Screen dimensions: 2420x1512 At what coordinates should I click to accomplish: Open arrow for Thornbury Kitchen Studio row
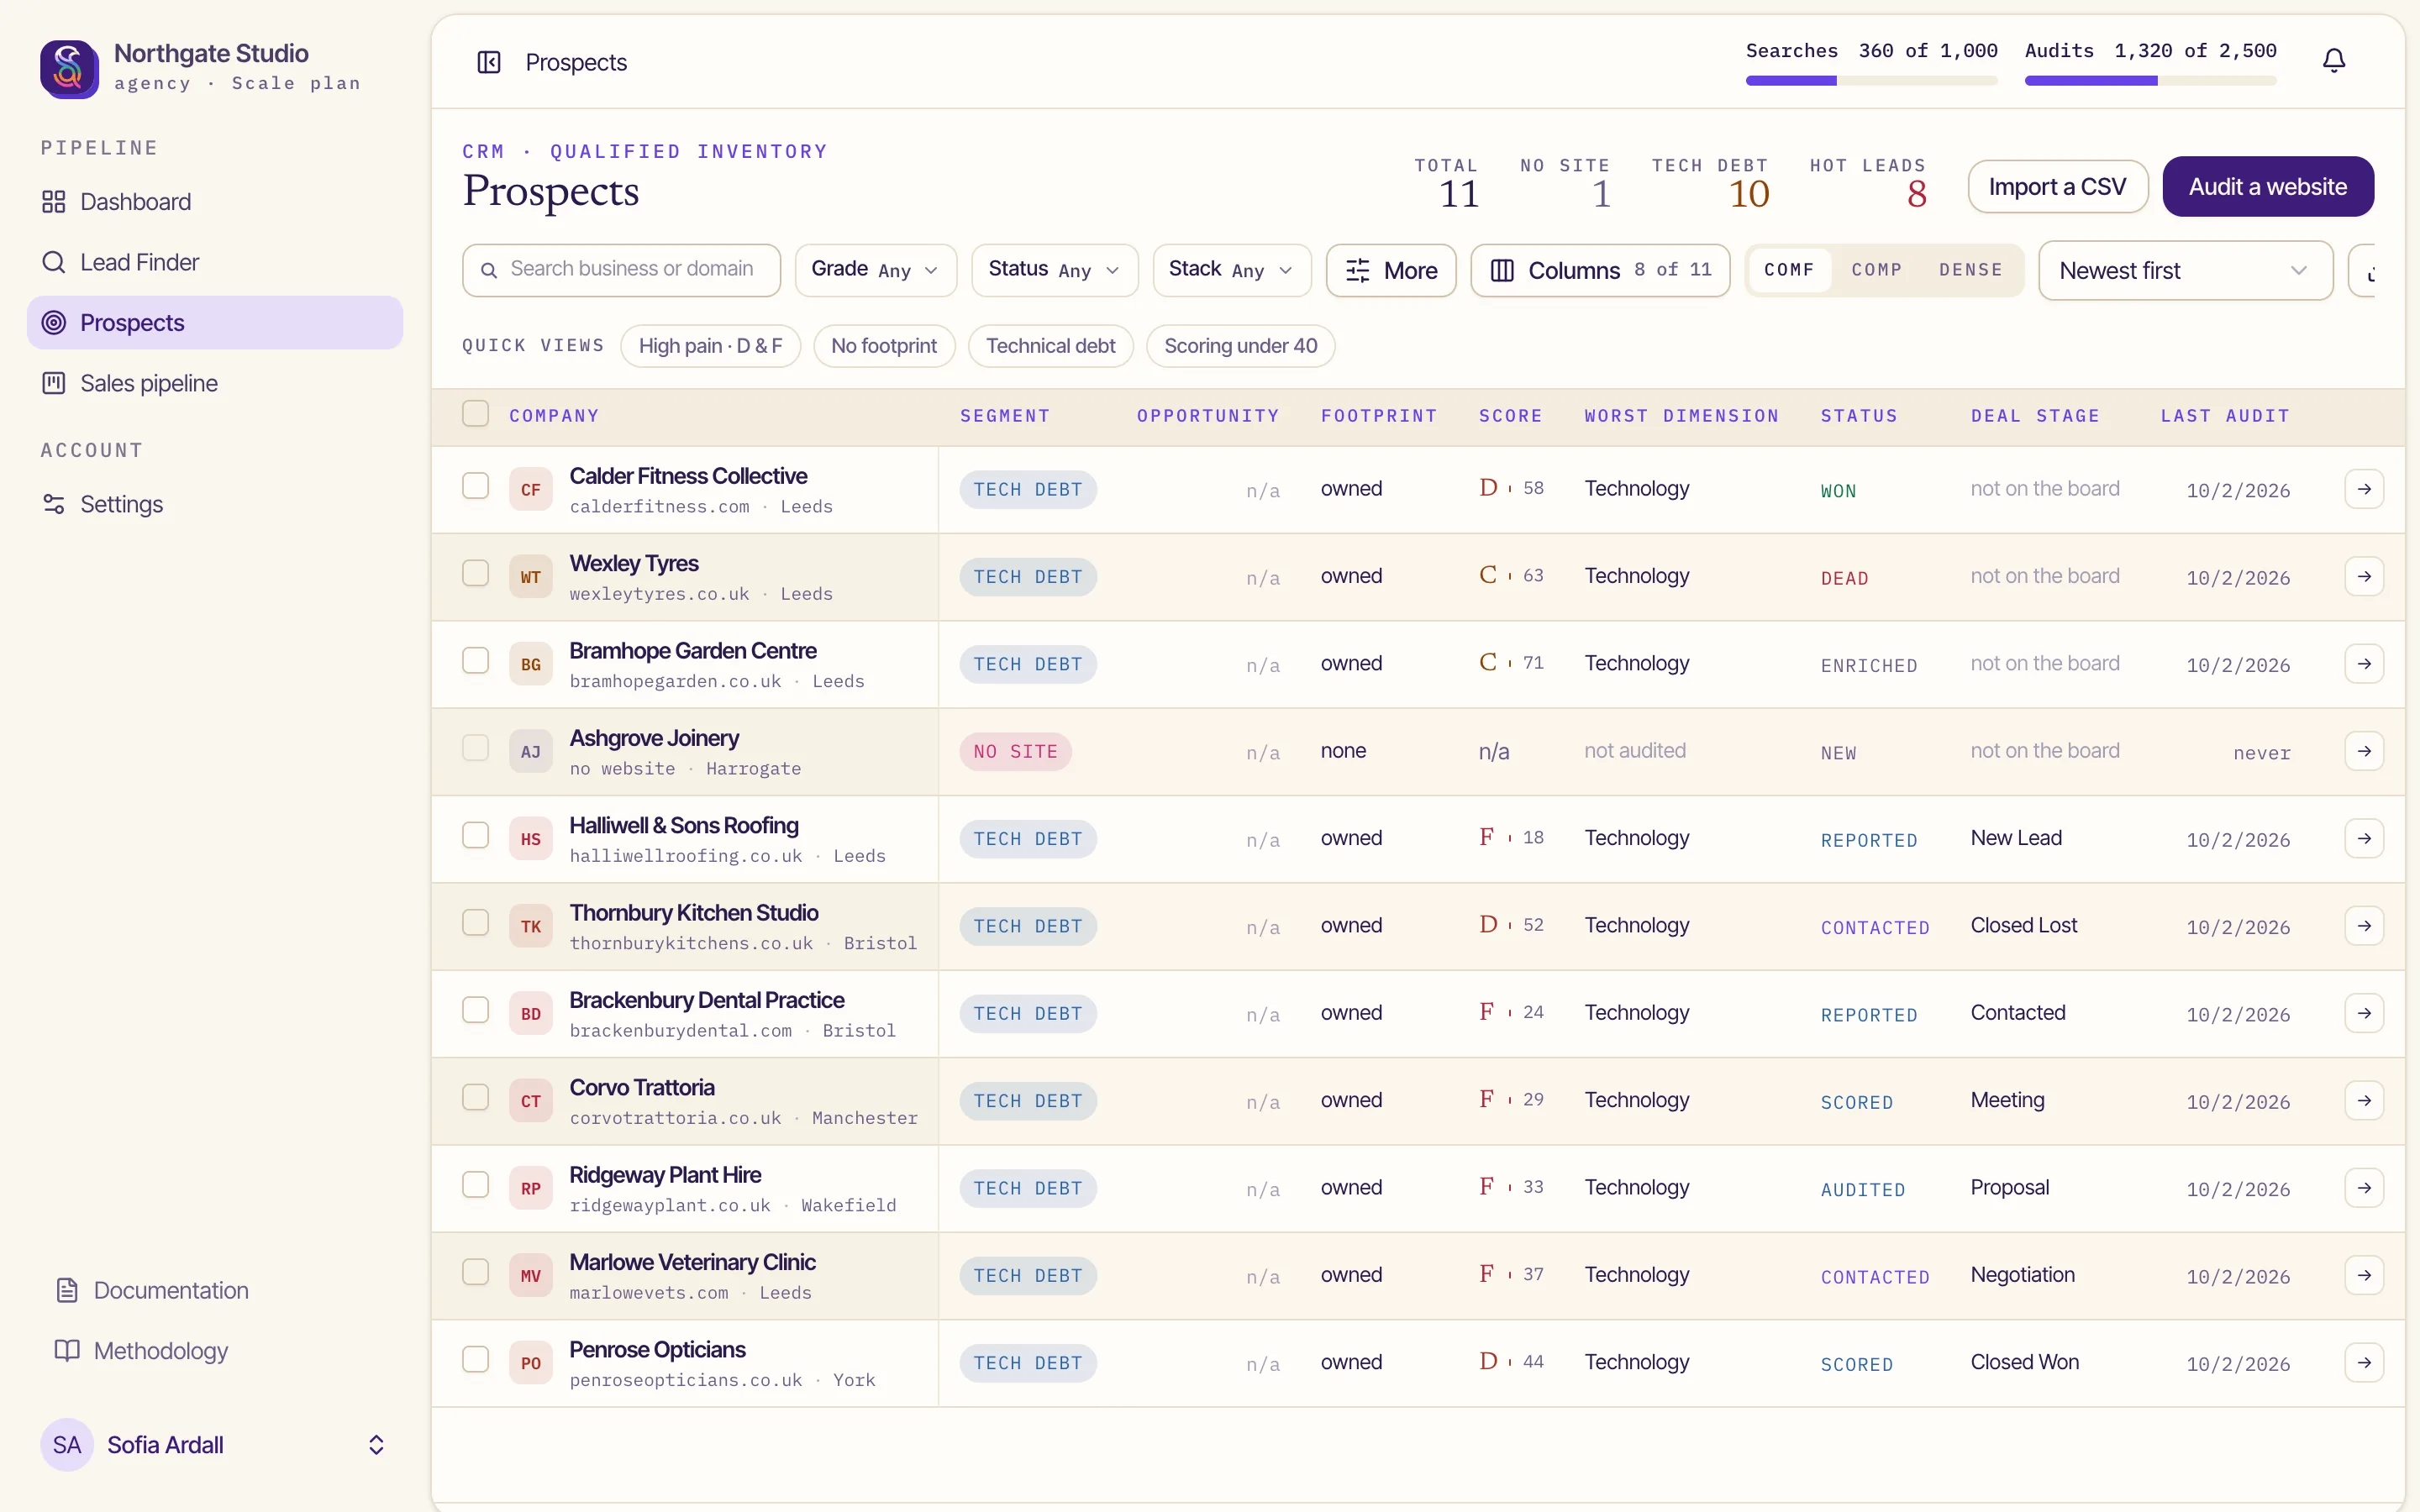[2364, 925]
